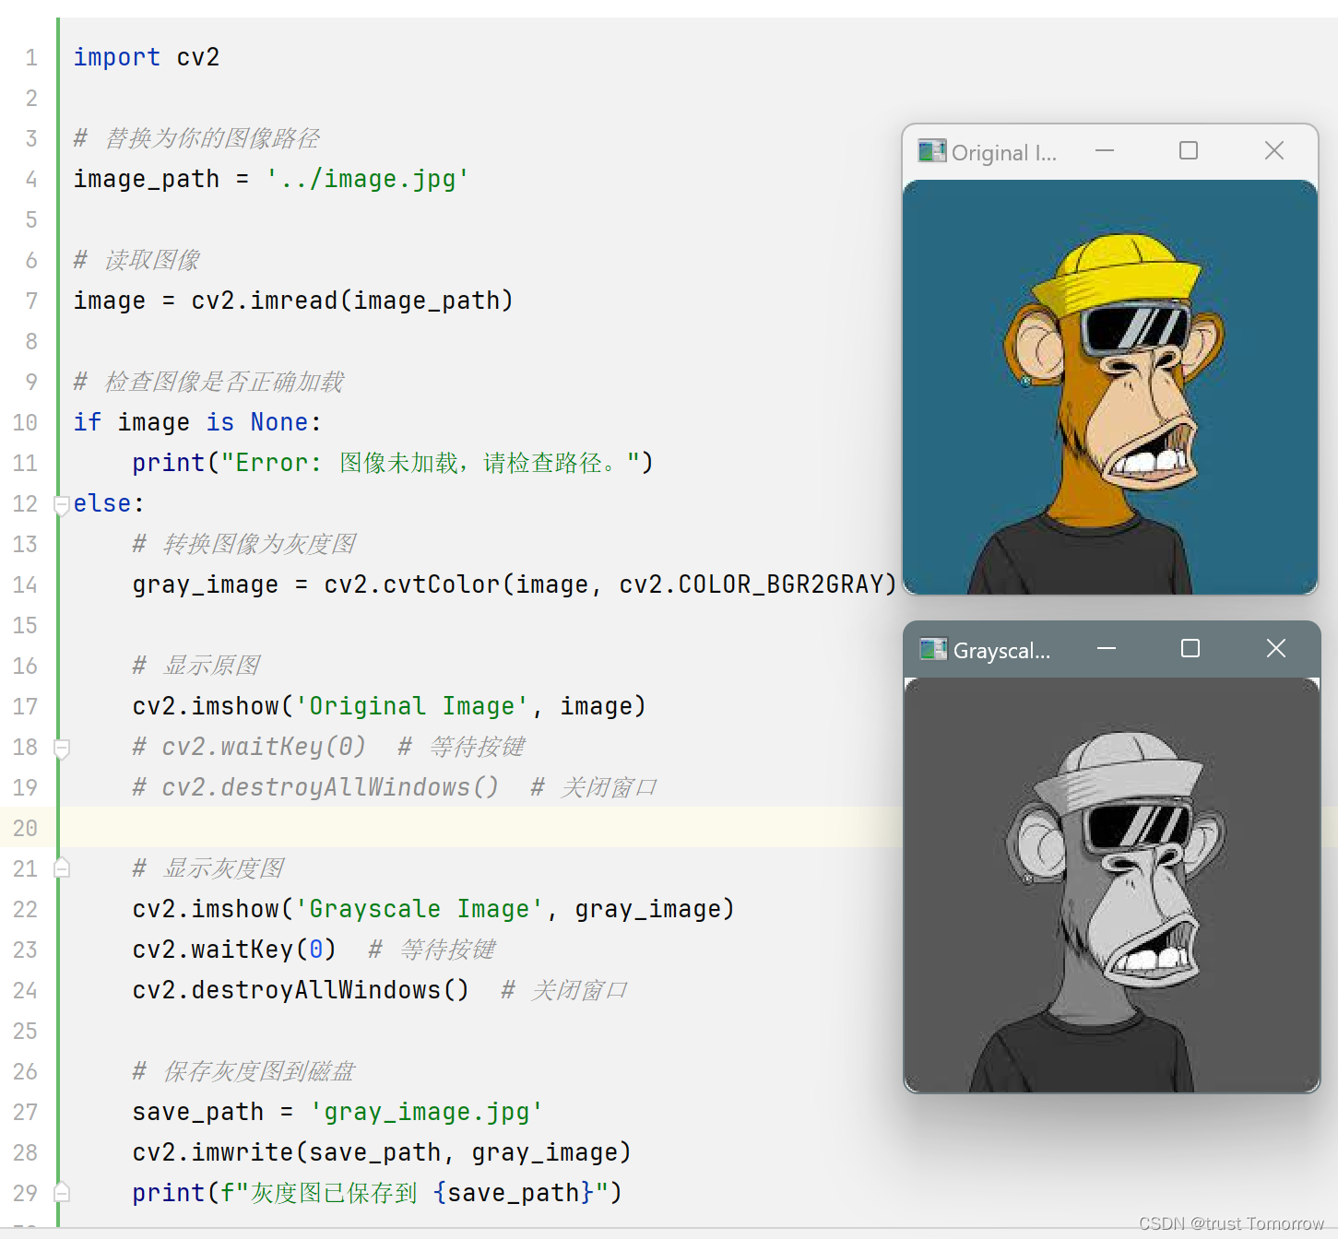
Task: Click the Grayscale Image window app icon
Action: tap(933, 649)
